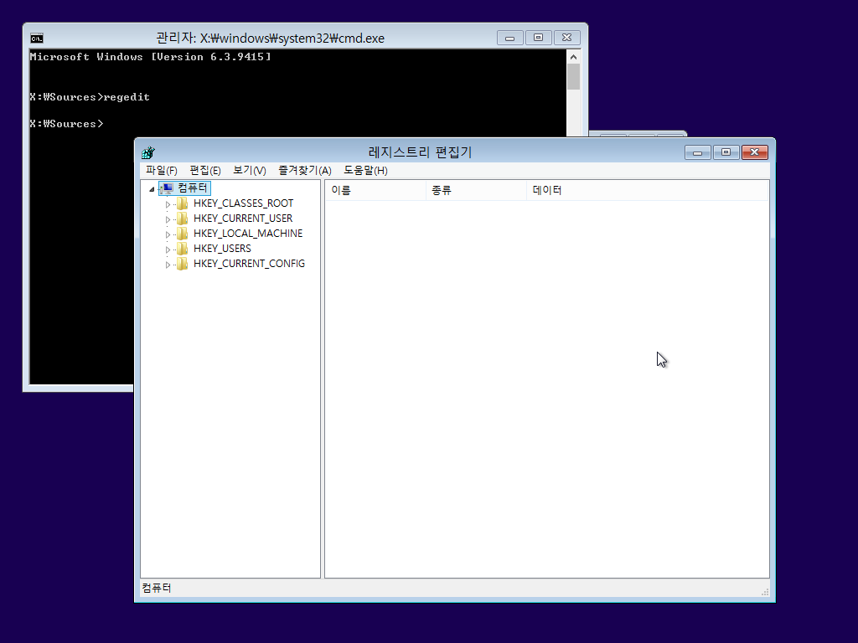
Task: Open the 보기(V) menu
Action: tap(250, 171)
